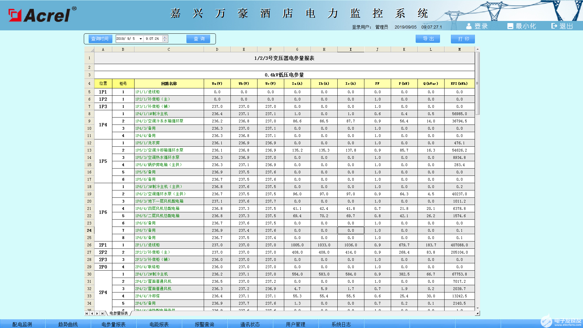Viewport: 583px width, 328px height.
Task: Decrement query time with down spinner
Action: (x=165, y=40)
